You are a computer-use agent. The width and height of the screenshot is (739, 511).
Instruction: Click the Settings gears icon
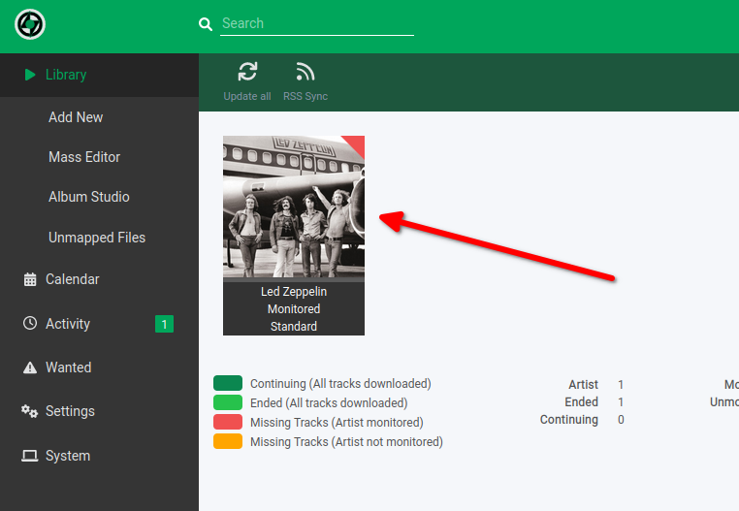[x=29, y=411]
